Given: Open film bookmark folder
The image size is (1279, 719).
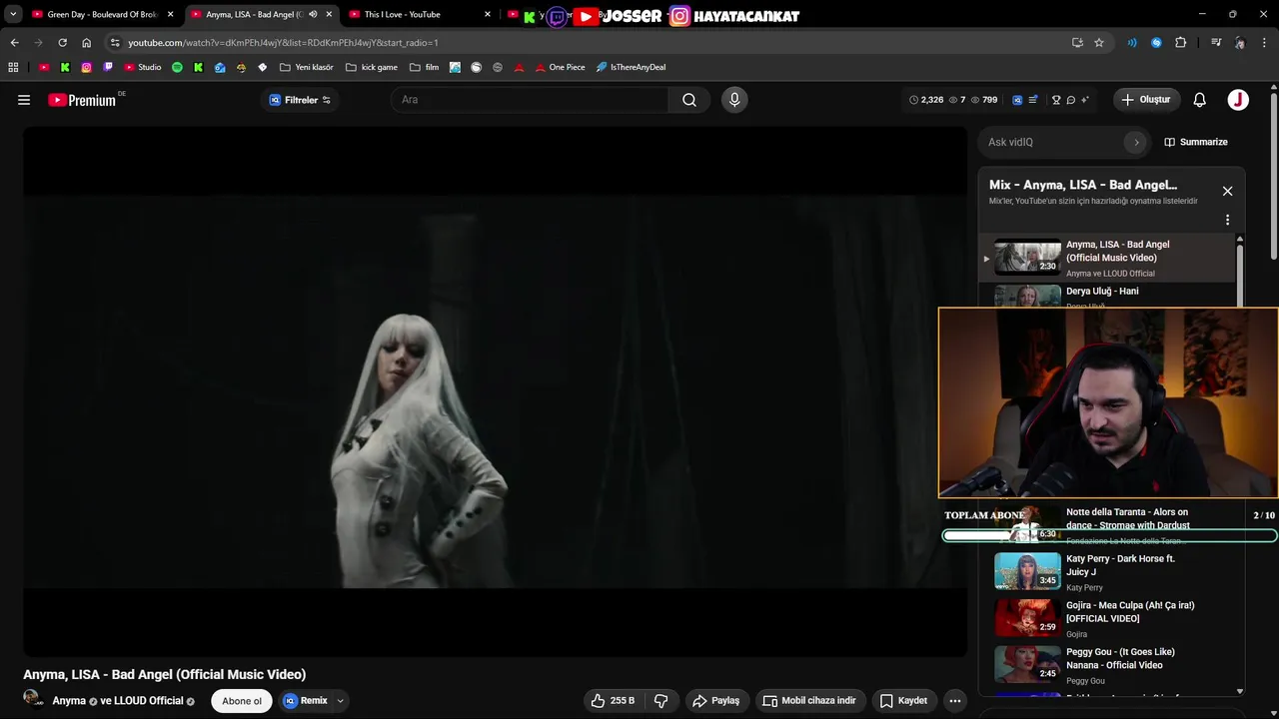Looking at the screenshot, I should click(425, 68).
